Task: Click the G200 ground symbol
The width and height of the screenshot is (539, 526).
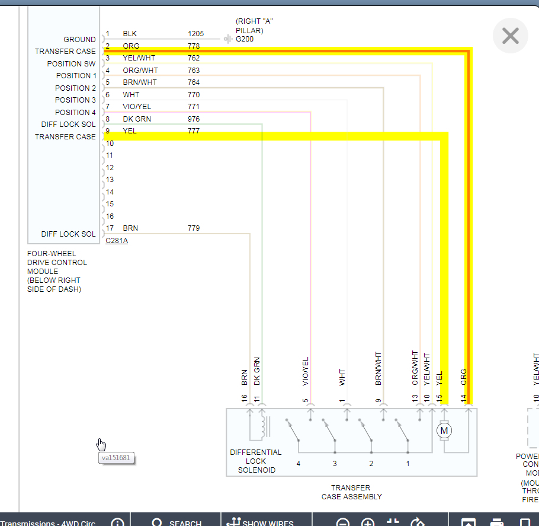Action: (228, 39)
